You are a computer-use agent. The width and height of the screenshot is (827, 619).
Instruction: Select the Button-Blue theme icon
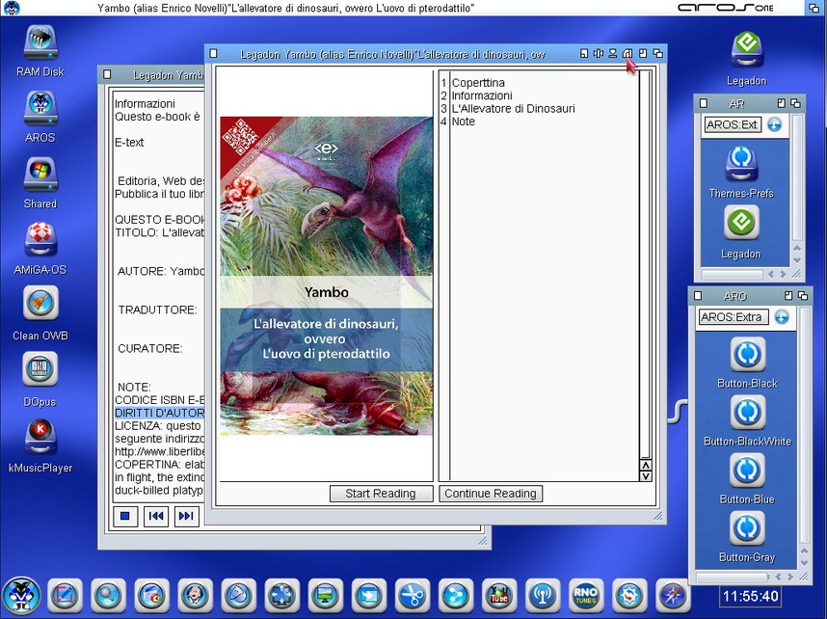point(747,471)
